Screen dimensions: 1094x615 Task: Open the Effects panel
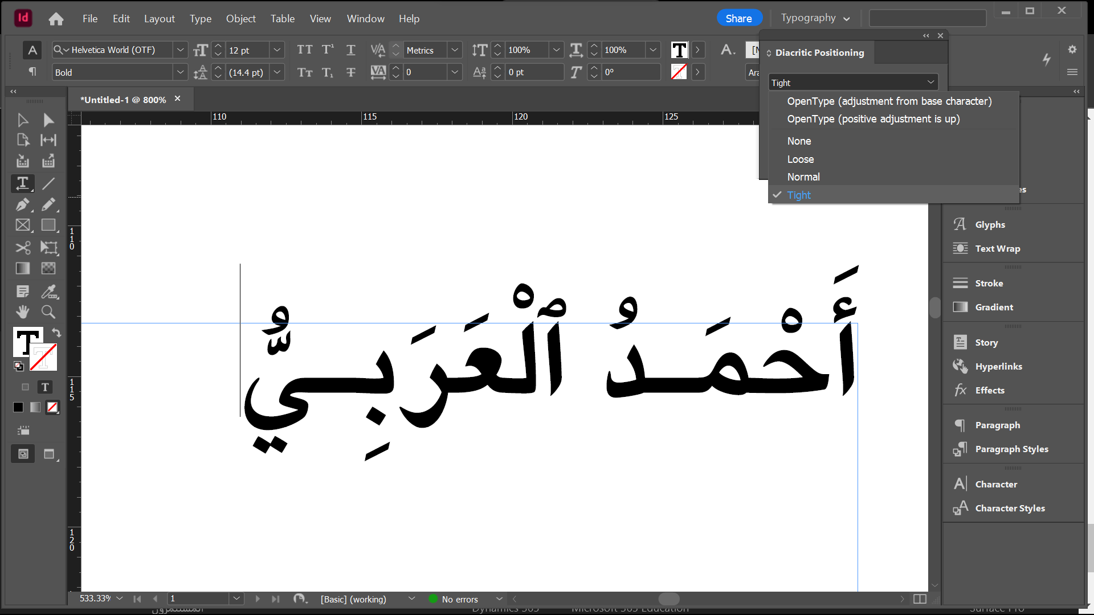click(x=989, y=390)
